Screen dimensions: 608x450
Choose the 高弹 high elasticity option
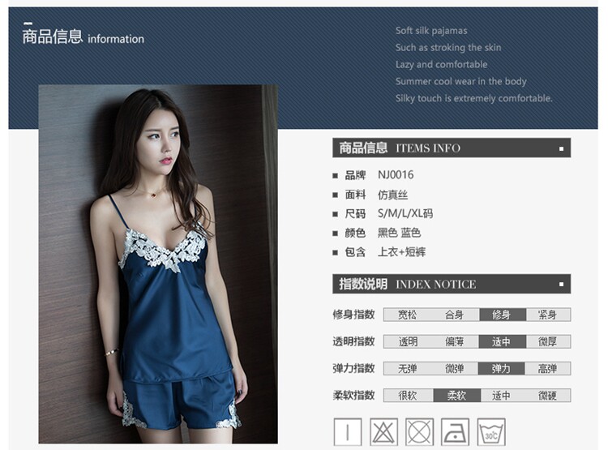tap(547, 369)
